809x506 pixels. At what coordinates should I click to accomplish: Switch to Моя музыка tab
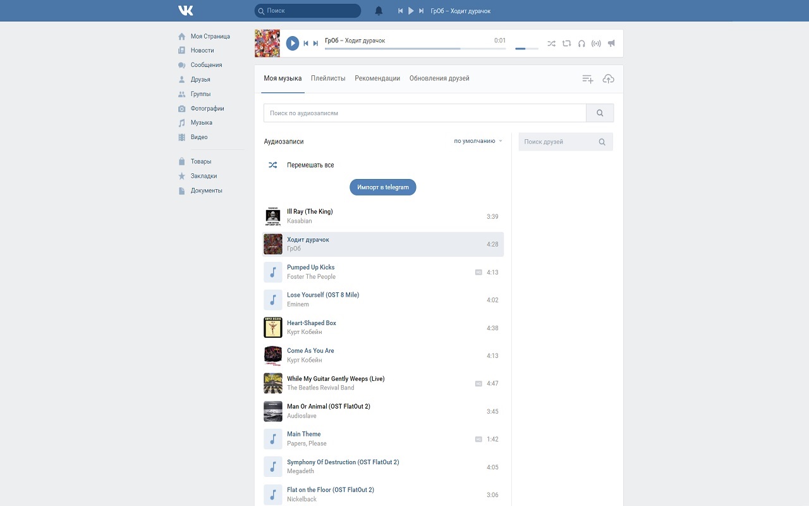(283, 78)
